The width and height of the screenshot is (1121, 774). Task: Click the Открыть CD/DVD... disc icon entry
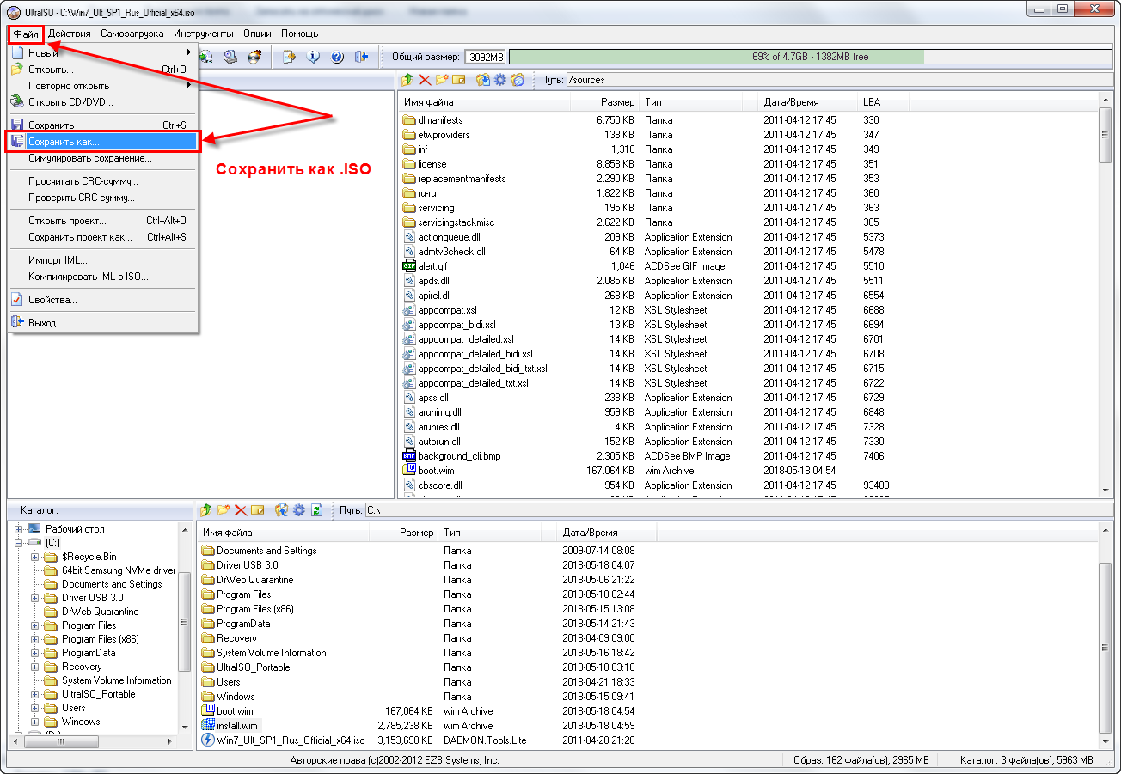pos(16,102)
